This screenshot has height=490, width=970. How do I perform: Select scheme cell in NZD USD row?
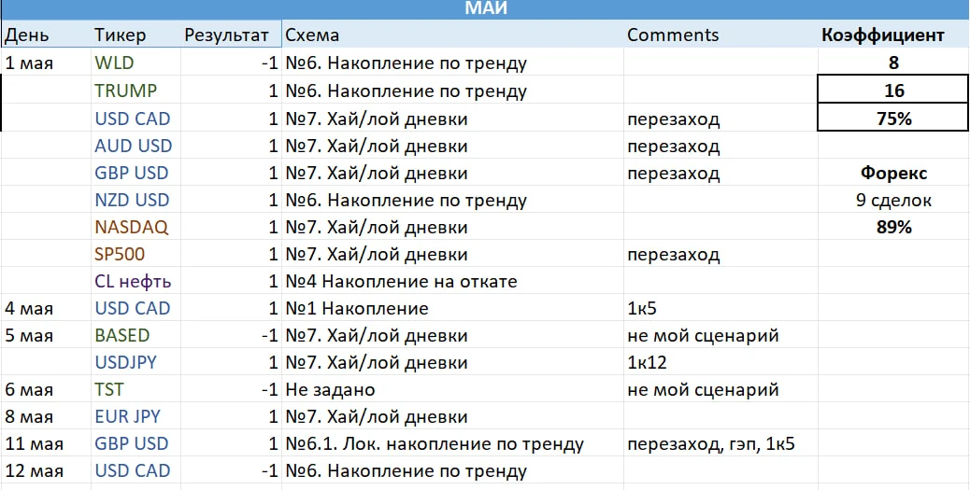tap(452, 200)
